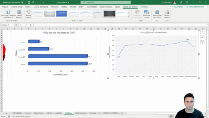Open the Tabela sheet tab

point(49,113)
